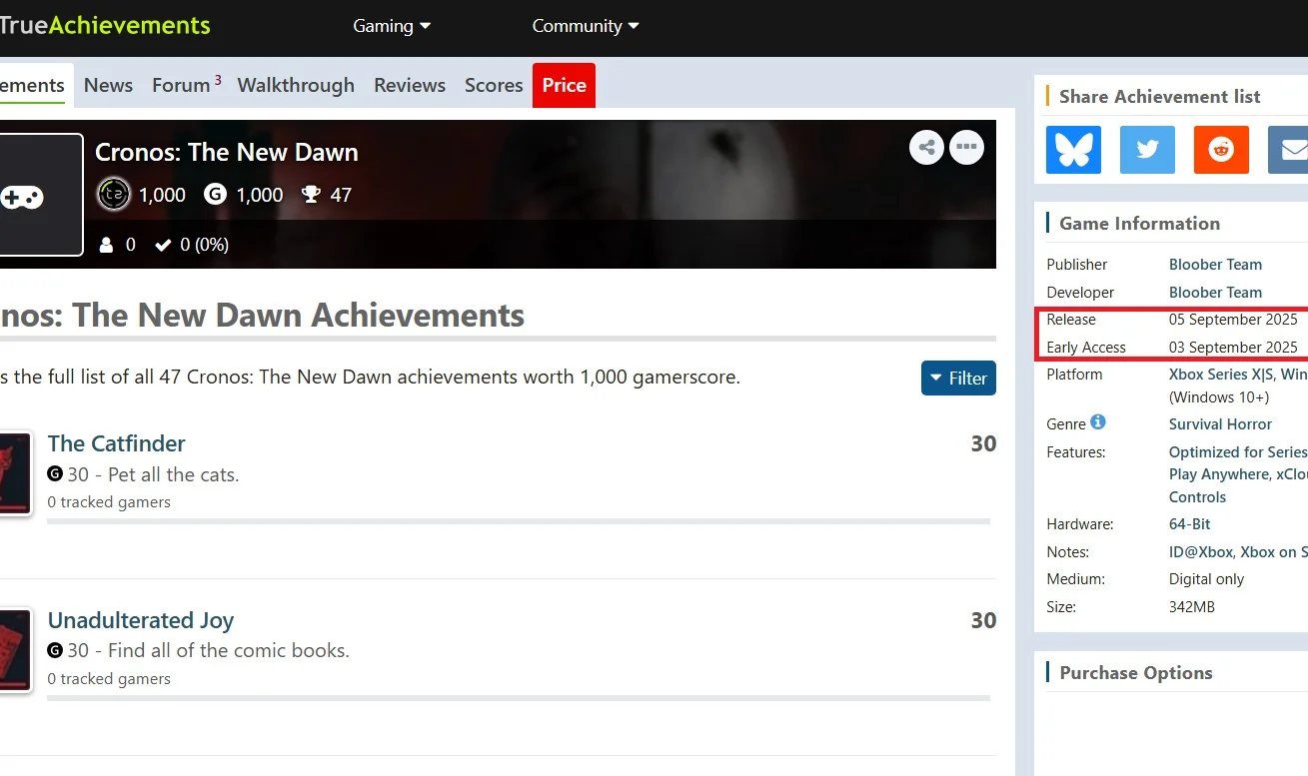
Task: Share the achievement list on Twitter
Action: [x=1147, y=150]
